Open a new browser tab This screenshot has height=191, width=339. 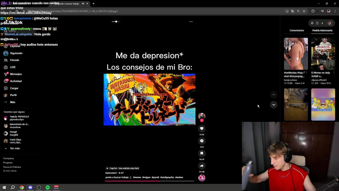(x=93, y=4)
